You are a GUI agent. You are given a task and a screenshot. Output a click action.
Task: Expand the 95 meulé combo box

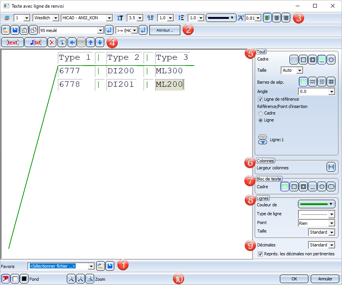(100, 30)
